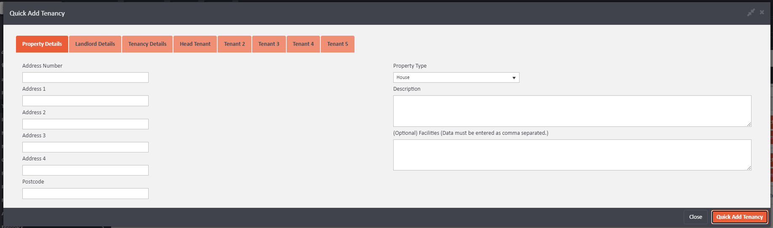Select the Address 2 text box
This screenshot has height=228, width=773.
point(85,124)
